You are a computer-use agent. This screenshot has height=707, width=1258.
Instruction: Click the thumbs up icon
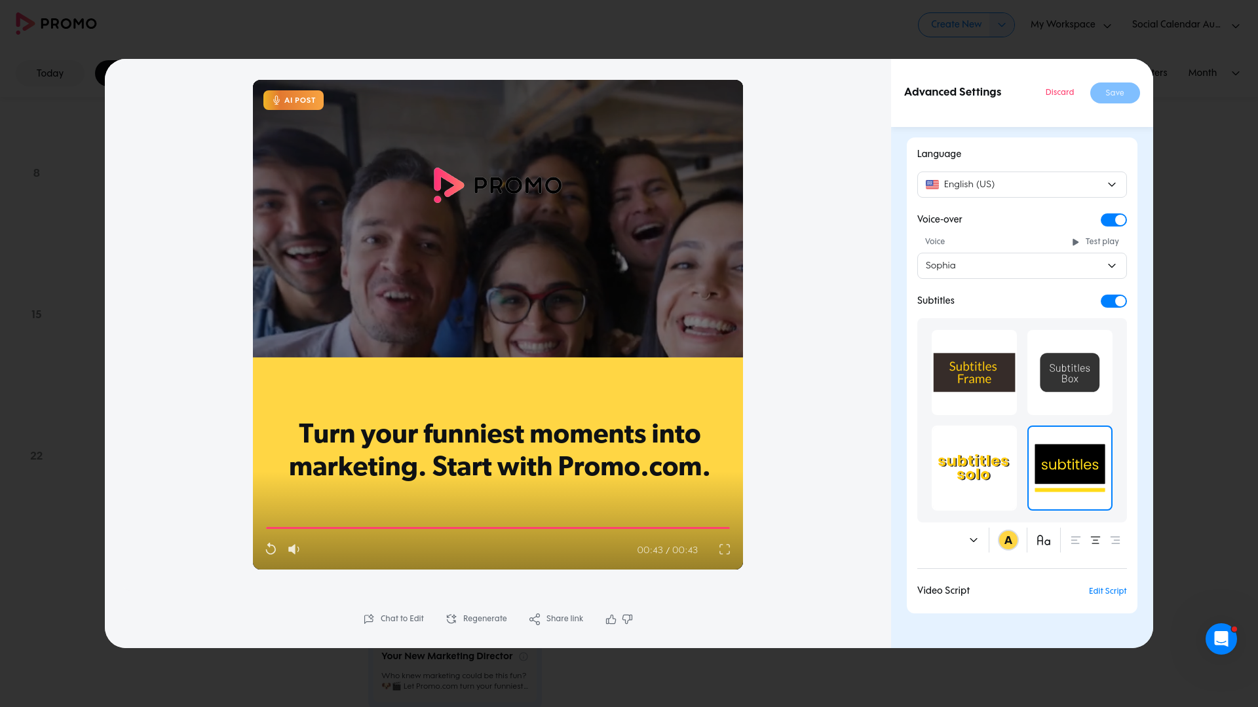pos(611,619)
